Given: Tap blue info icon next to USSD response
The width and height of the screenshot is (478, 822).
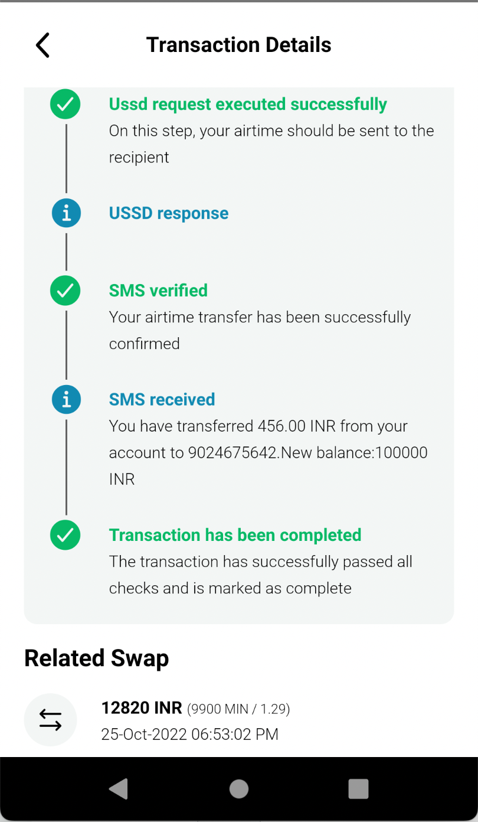Looking at the screenshot, I should coord(66,213).
